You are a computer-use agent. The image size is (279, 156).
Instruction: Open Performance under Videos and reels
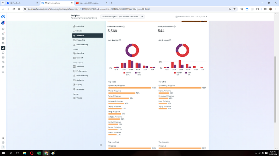point(87,71)
